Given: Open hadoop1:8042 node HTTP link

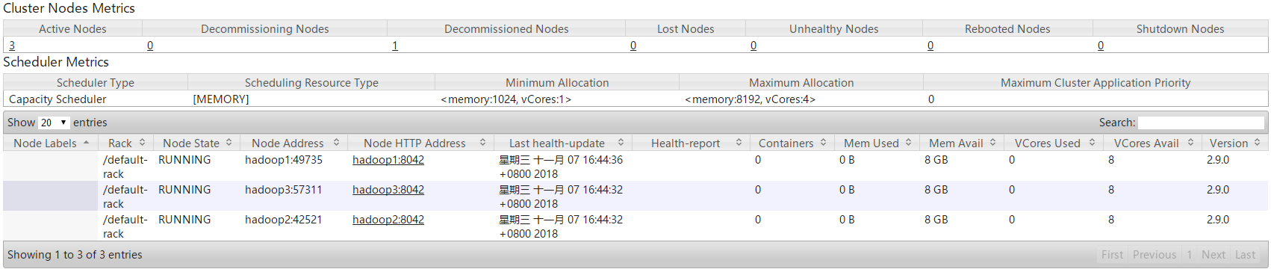Looking at the screenshot, I should 388,160.
